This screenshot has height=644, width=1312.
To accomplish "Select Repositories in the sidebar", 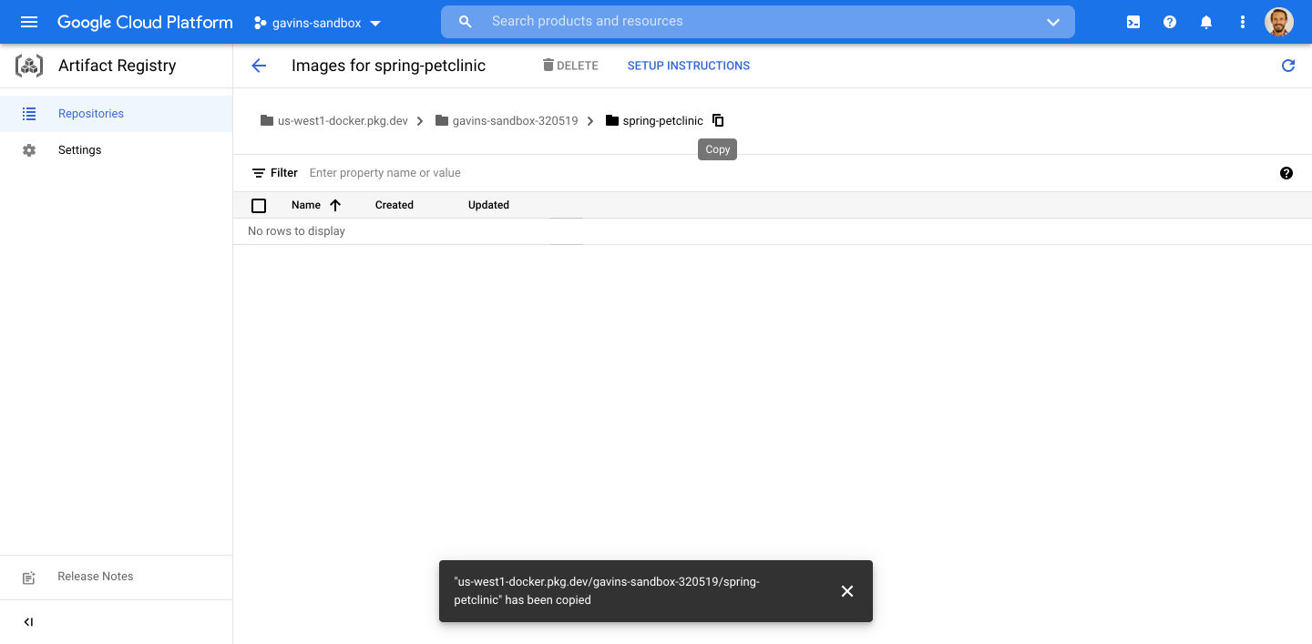I will pyautogui.click(x=91, y=114).
